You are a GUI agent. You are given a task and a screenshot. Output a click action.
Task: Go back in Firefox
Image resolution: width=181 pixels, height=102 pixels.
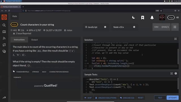(2, 11)
